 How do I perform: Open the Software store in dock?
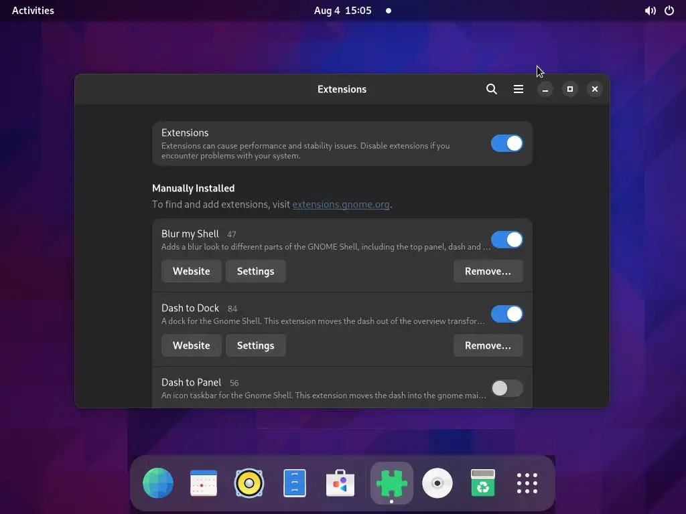pos(340,483)
